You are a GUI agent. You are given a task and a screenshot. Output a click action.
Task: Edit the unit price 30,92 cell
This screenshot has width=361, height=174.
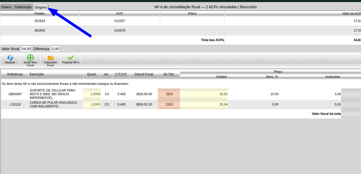point(204,94)
